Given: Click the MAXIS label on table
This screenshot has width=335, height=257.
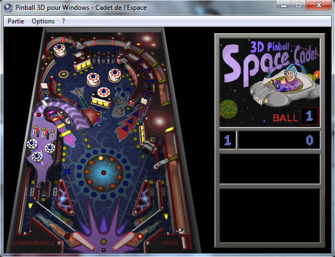Looking at the screenshot, I should click(x=170, y=243).
